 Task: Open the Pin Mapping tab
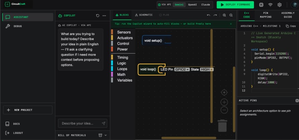coord(266,15)
